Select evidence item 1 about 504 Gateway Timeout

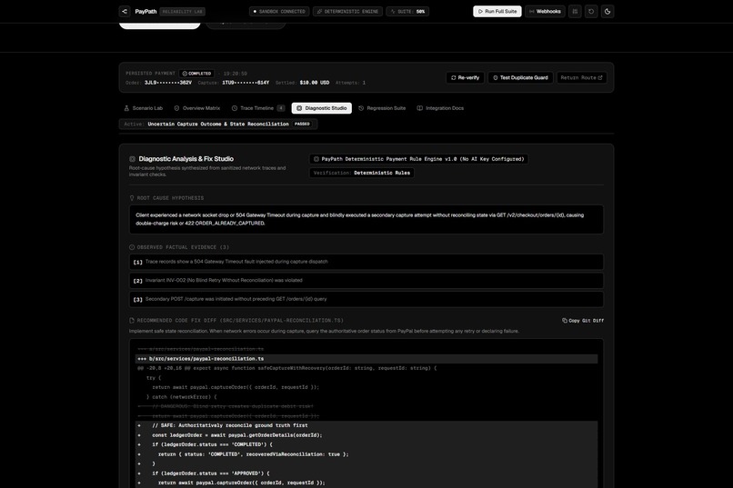(366, 262)
